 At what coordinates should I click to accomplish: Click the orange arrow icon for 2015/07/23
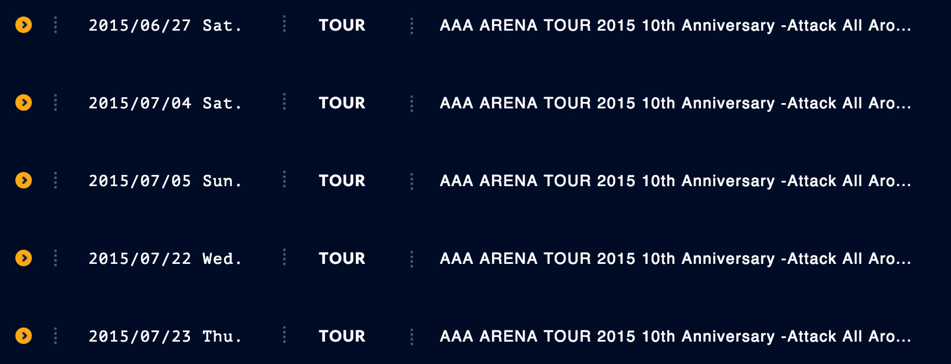24,336
